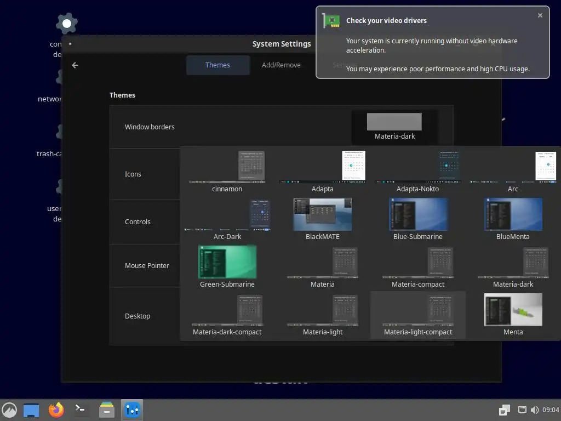This screenshot has height=421, width=561.
Task: Select the Blue-Submarine theme
Action: tap(417, 219)
